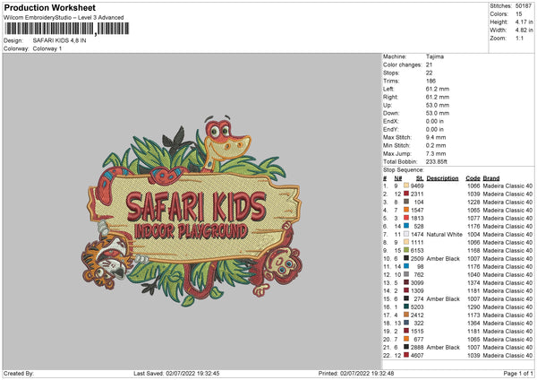Click stitch count 4607 in stop row 22
This screenshot has height=380, width=537.
(417, 355)
